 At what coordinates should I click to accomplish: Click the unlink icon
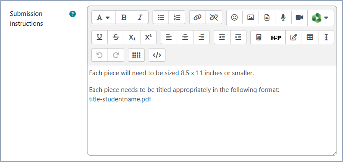tap(214, 17)
